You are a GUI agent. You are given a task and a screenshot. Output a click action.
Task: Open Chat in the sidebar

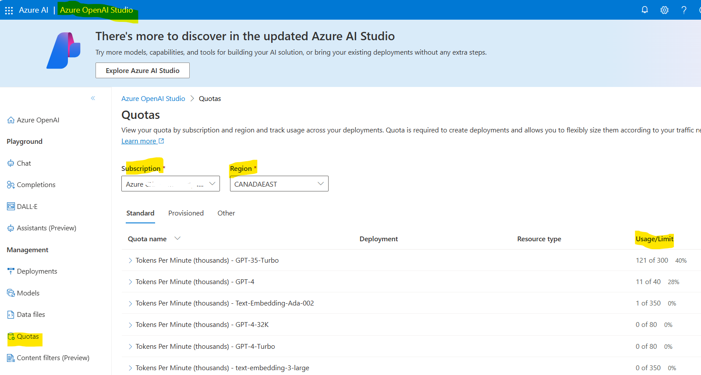(24, 163)
